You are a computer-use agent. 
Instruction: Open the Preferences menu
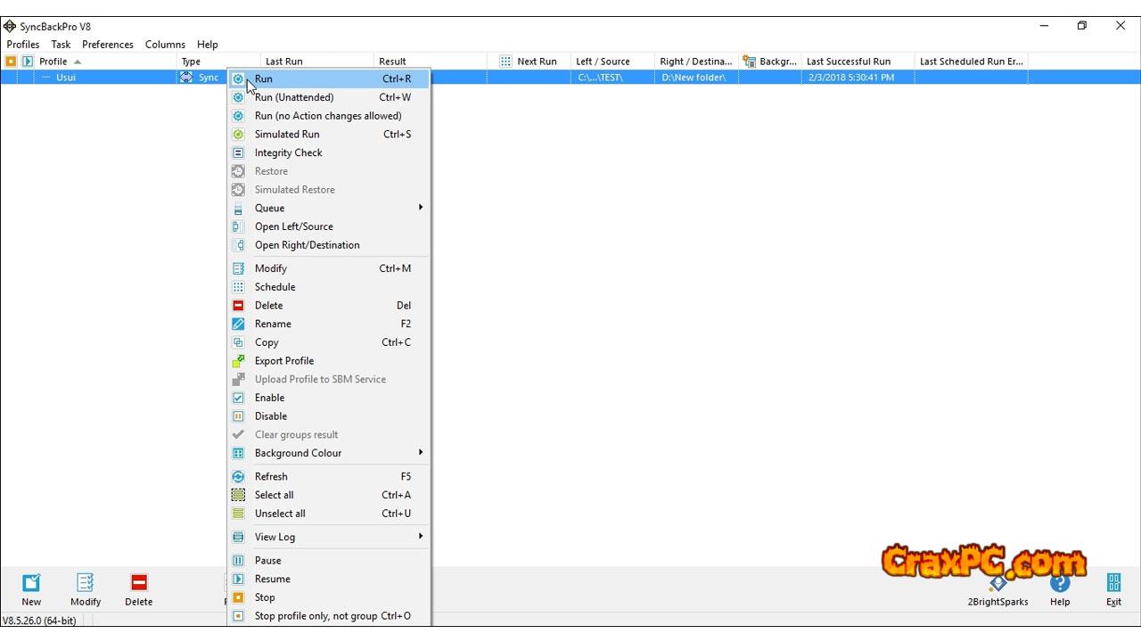(107, 45)
